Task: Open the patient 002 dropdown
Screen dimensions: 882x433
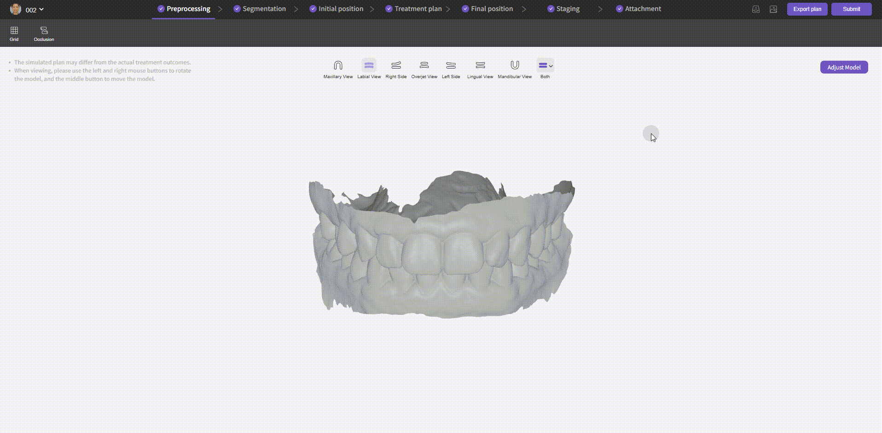Action: pyautogui.click(x=35, y=10)
